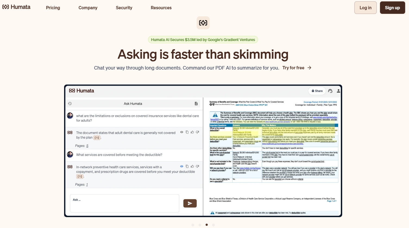Click the Share button in the demo
This screenshot has width=409, height=228.
tap(317, 91)
